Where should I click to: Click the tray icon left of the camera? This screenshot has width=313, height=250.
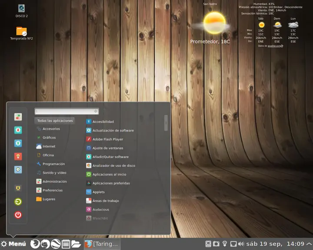click(208, 243)
